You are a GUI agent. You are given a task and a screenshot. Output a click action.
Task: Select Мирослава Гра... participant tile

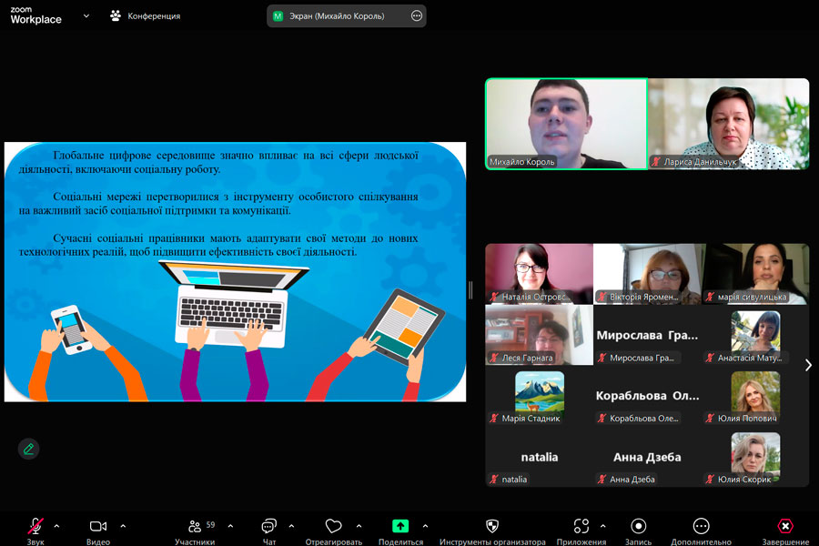click(647, 334)
